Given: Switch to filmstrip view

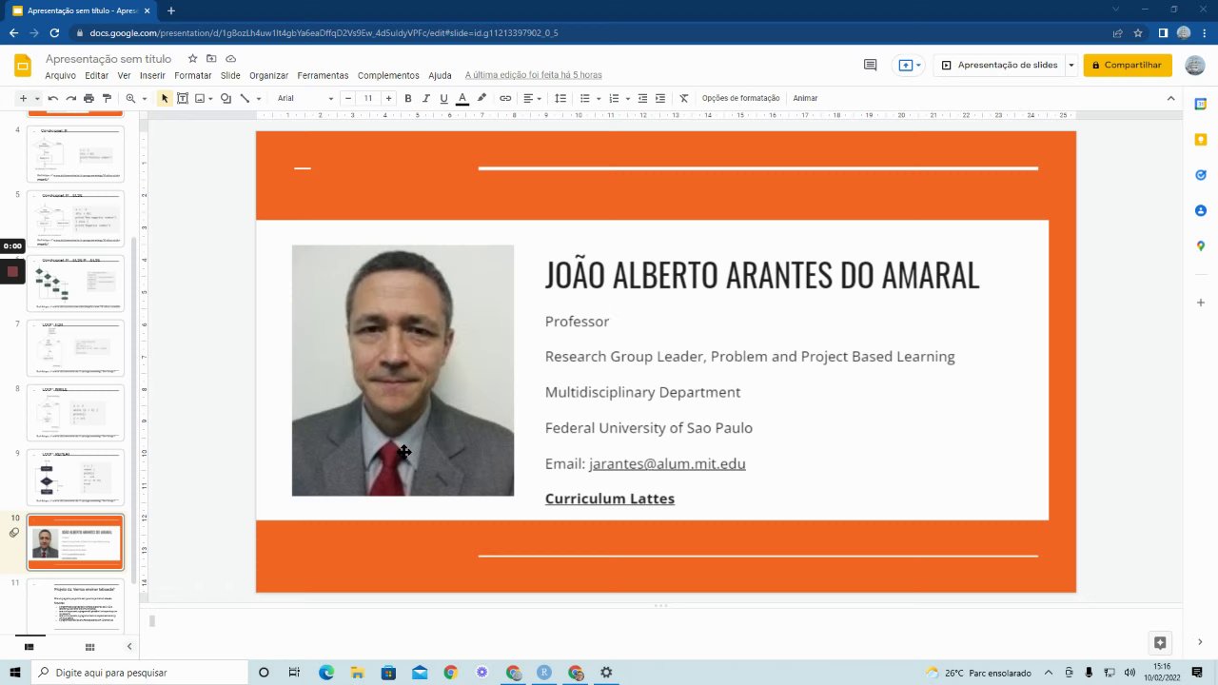Looking at the screenshot, I should 29,647.
